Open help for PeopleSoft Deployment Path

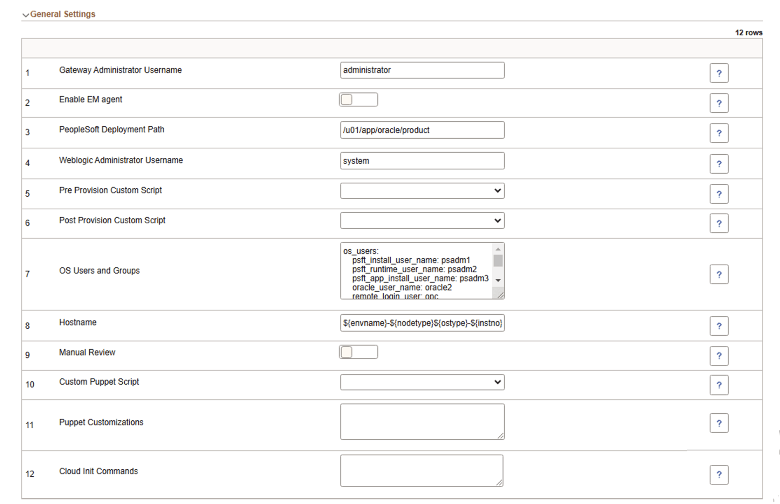coord(719,133)
